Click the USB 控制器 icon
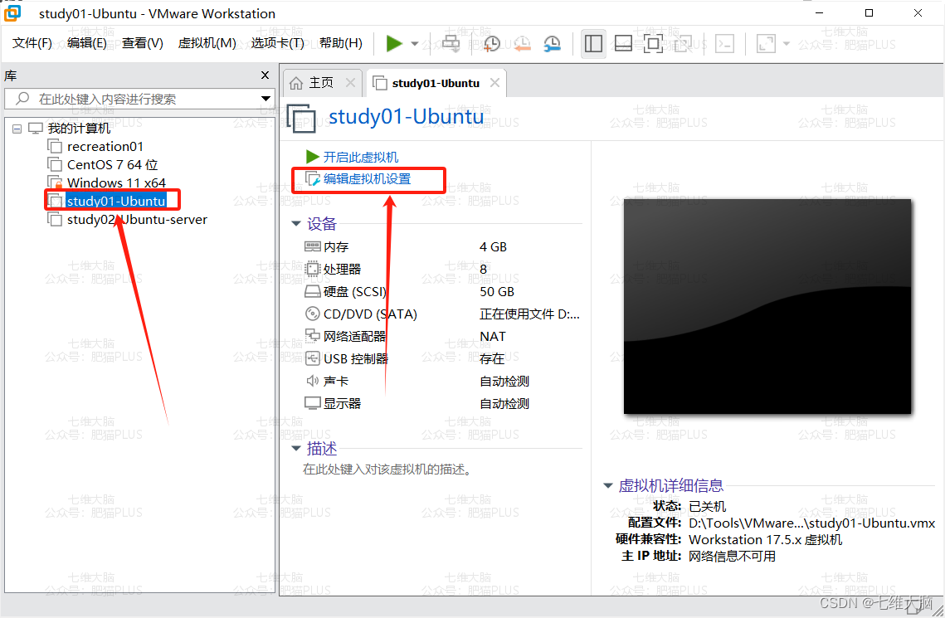 click(312, 358)
